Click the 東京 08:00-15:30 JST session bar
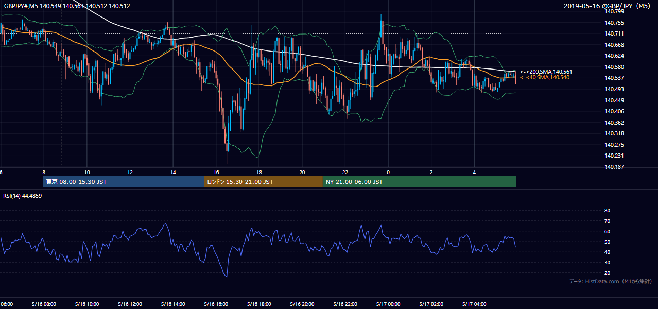This screenshot has width=658, height=309. 124,182
